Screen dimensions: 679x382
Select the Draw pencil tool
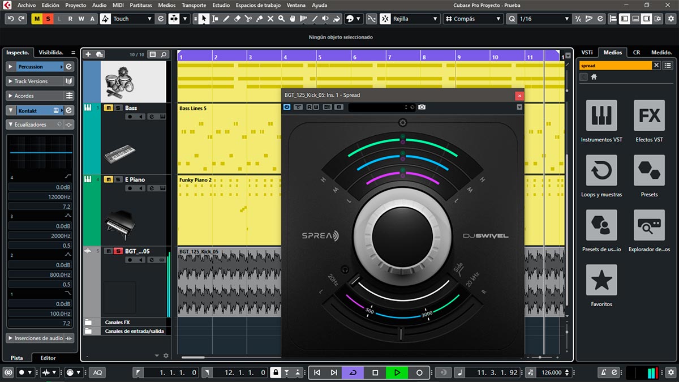pos(226,19)
